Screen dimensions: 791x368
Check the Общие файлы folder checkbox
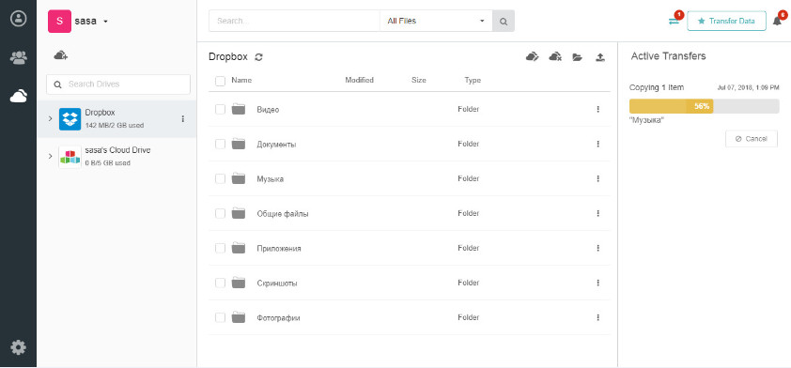(221, 214)
